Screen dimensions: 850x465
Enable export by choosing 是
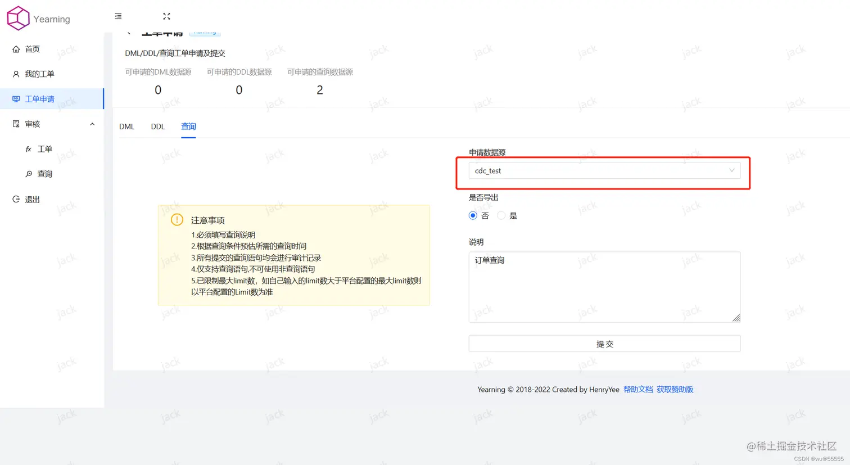[501, 215]
